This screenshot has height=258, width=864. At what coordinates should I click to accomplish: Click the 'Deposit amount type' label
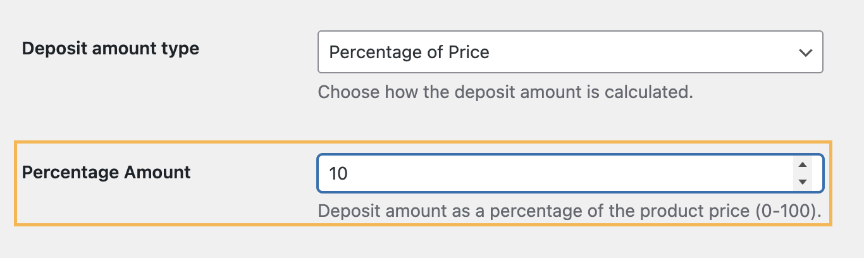[111, 48]
